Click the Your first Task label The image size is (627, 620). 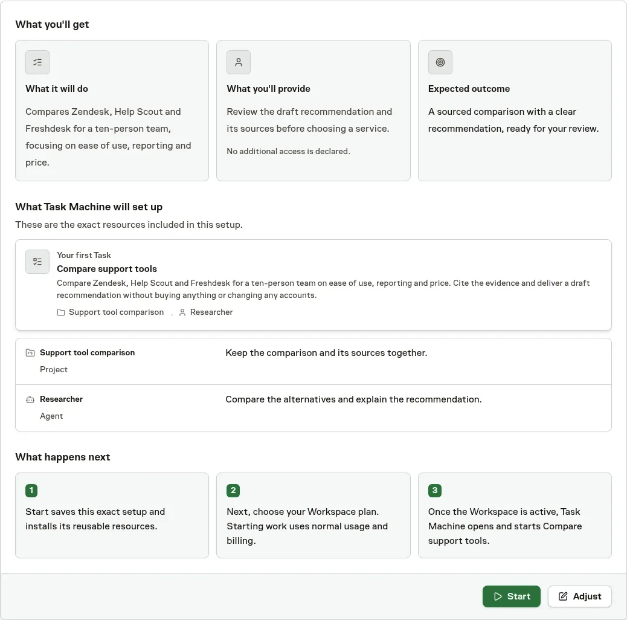[x=84, y=255]
